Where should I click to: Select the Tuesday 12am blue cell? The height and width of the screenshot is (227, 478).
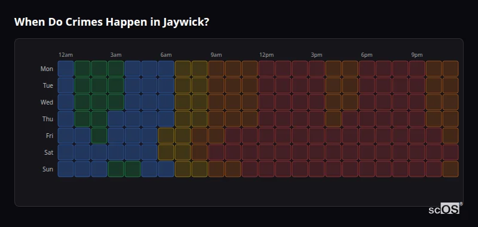point(66,85)
